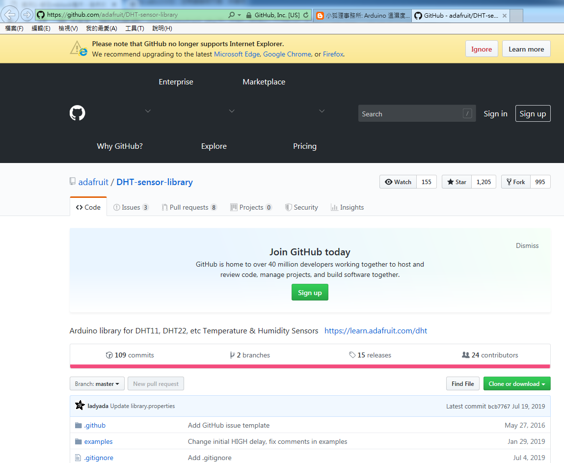Click the repository book icon beside adafruit
564x463 pixels.
click(x=73, y=181)
